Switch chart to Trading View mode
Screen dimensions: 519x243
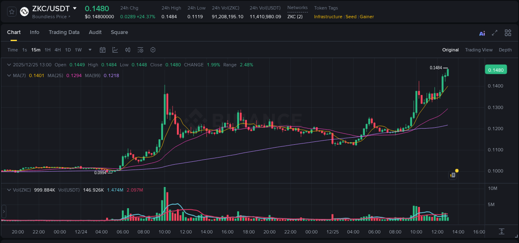click(479, 50)
